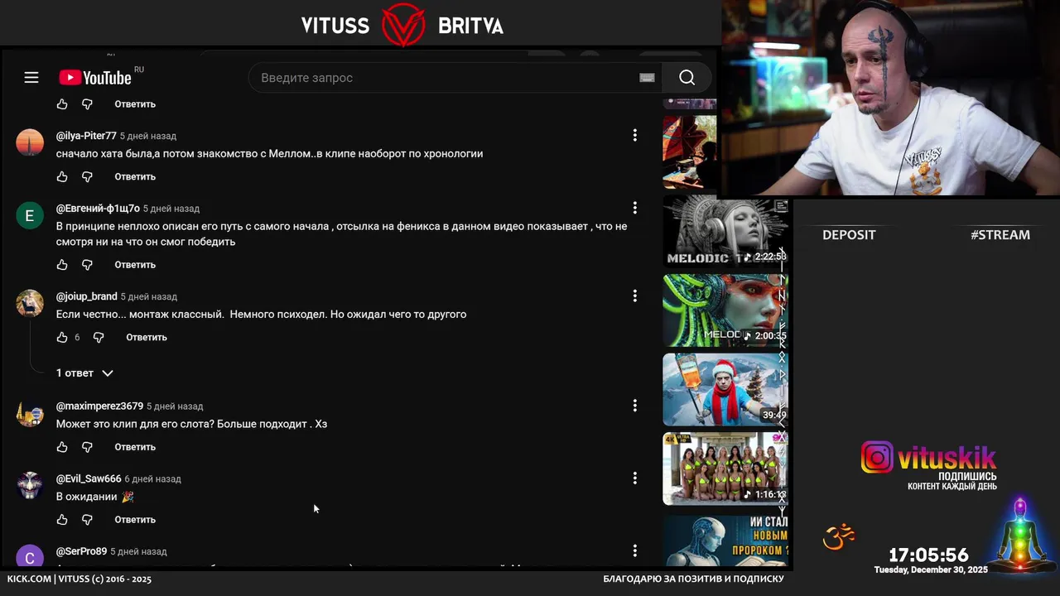Open options menu for @joiup_brand comment
1060x596 pixels.
tap(635, 296)
